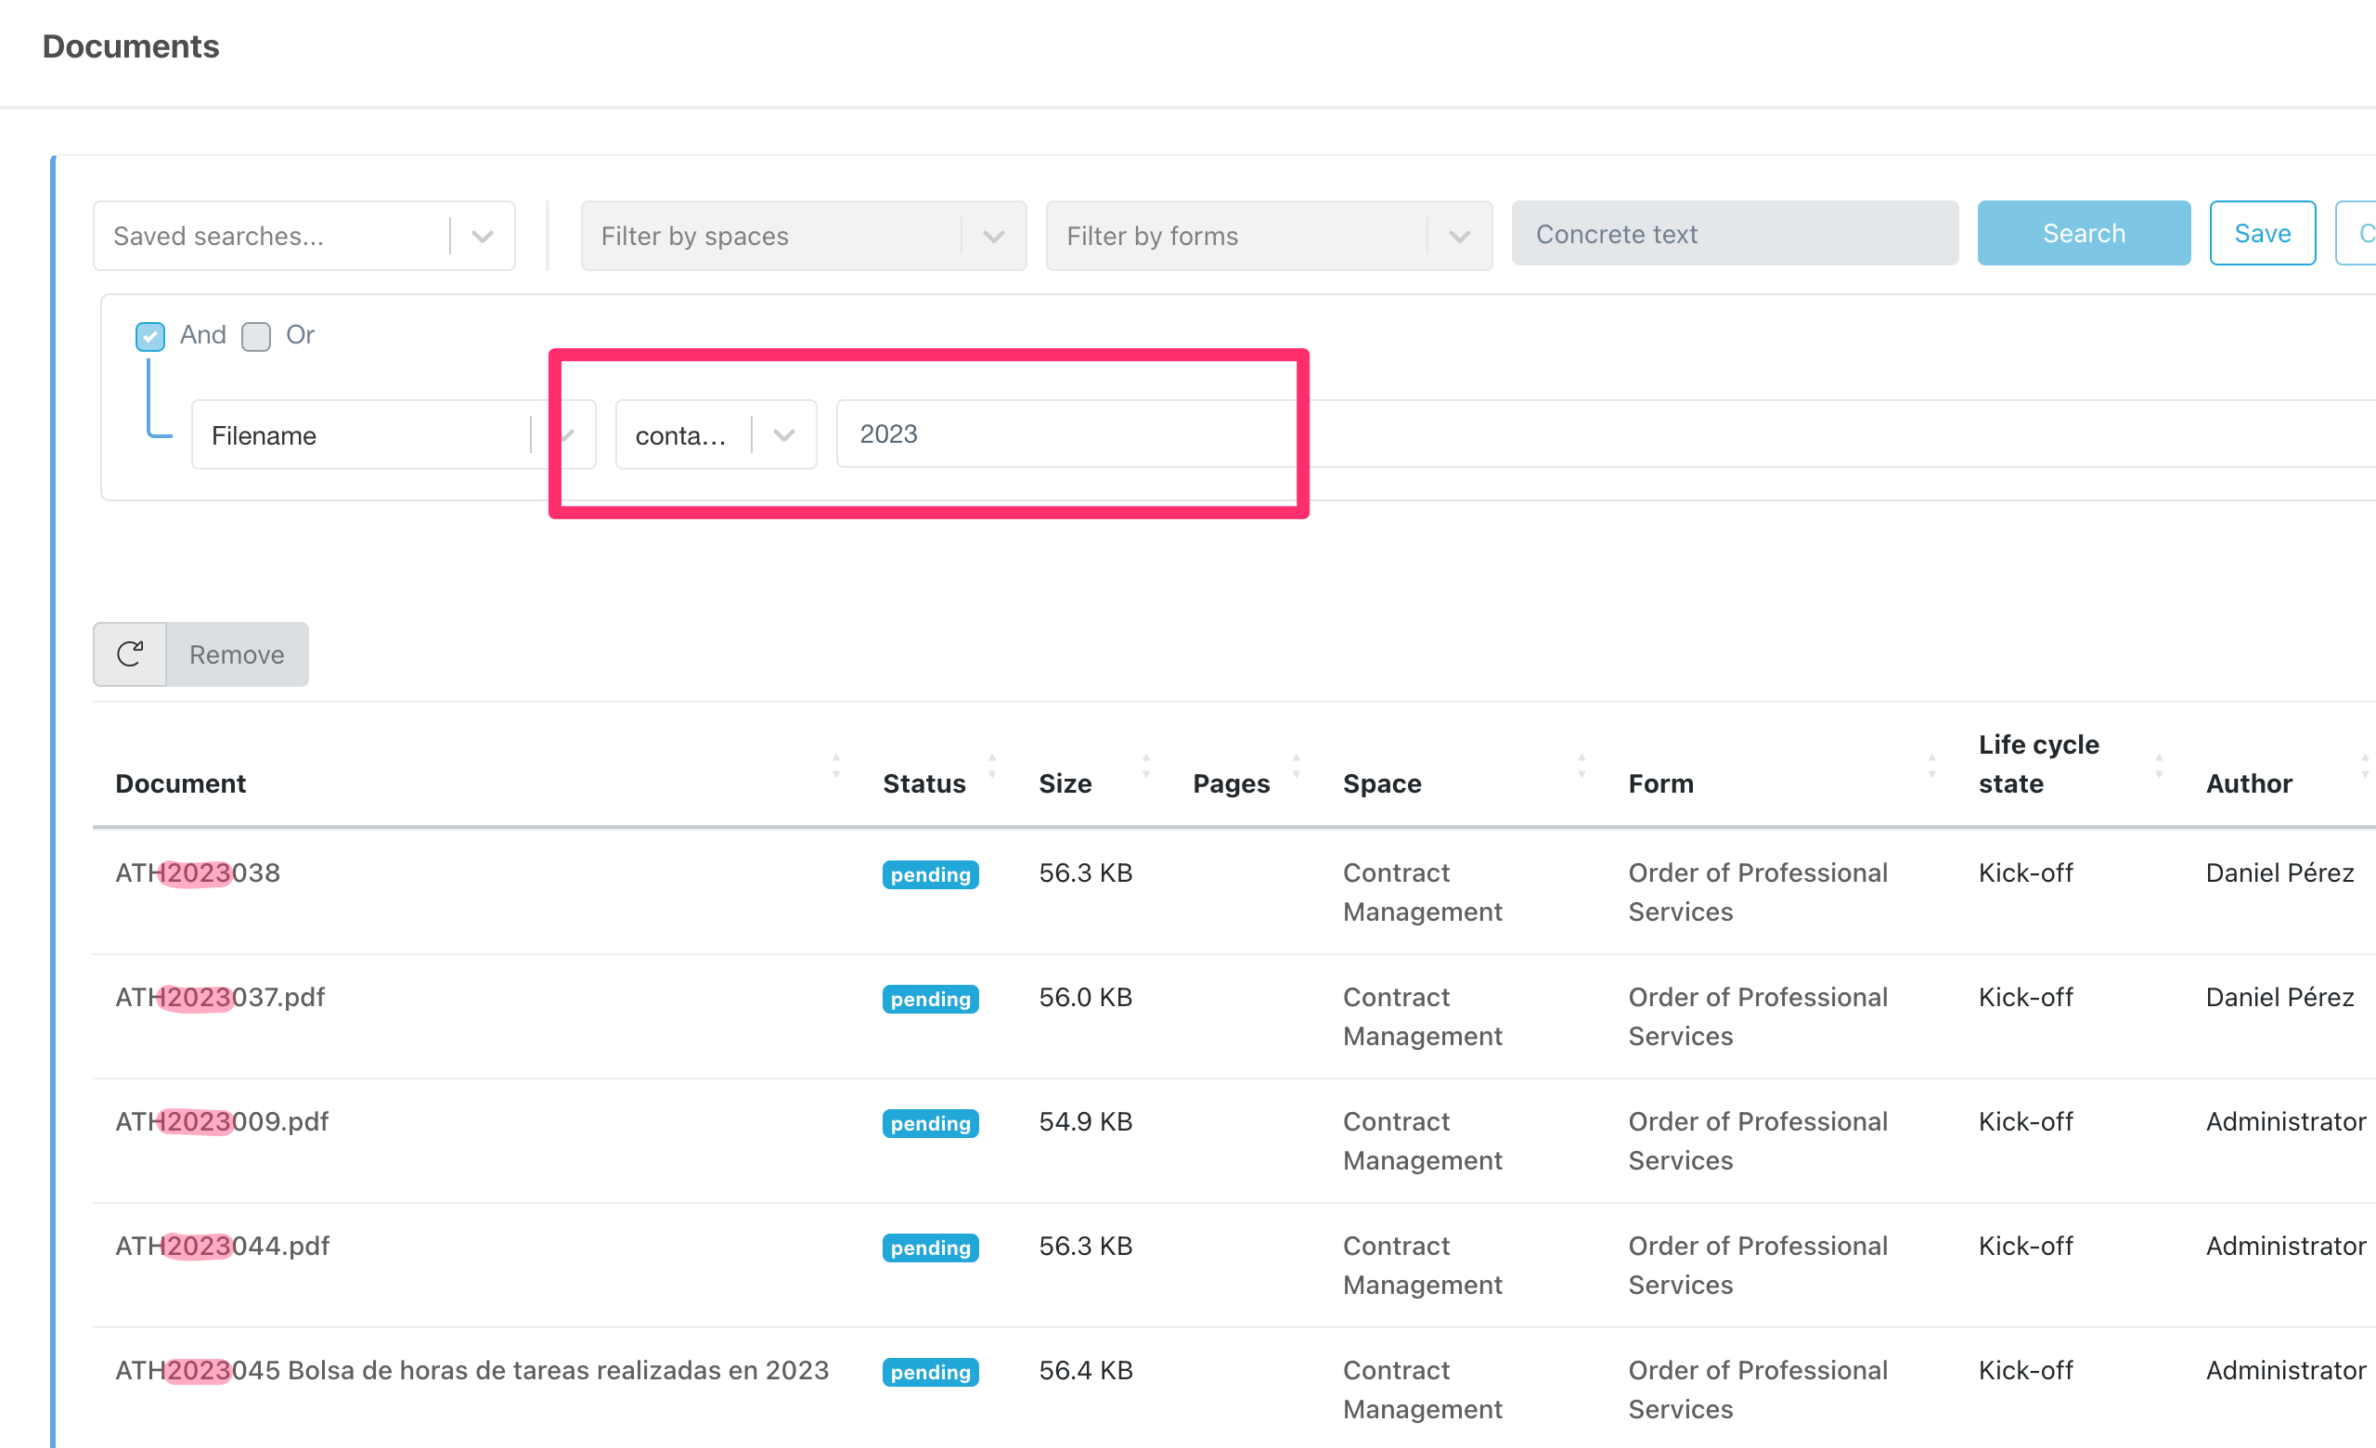Open document ATH2023037.pdf
The height and width of the screenshot is (1448, 2376).
click(x=221, y=998)
